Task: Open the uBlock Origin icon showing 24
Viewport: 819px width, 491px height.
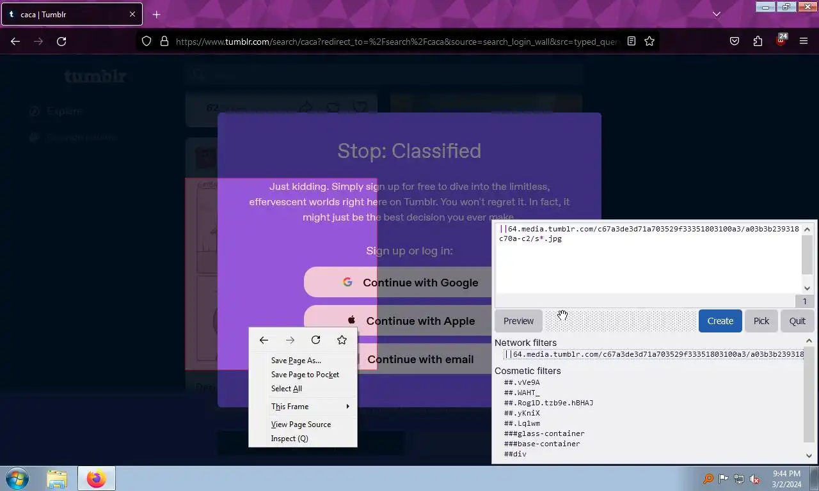Action: pyautogui.click(x=781, y=40)
